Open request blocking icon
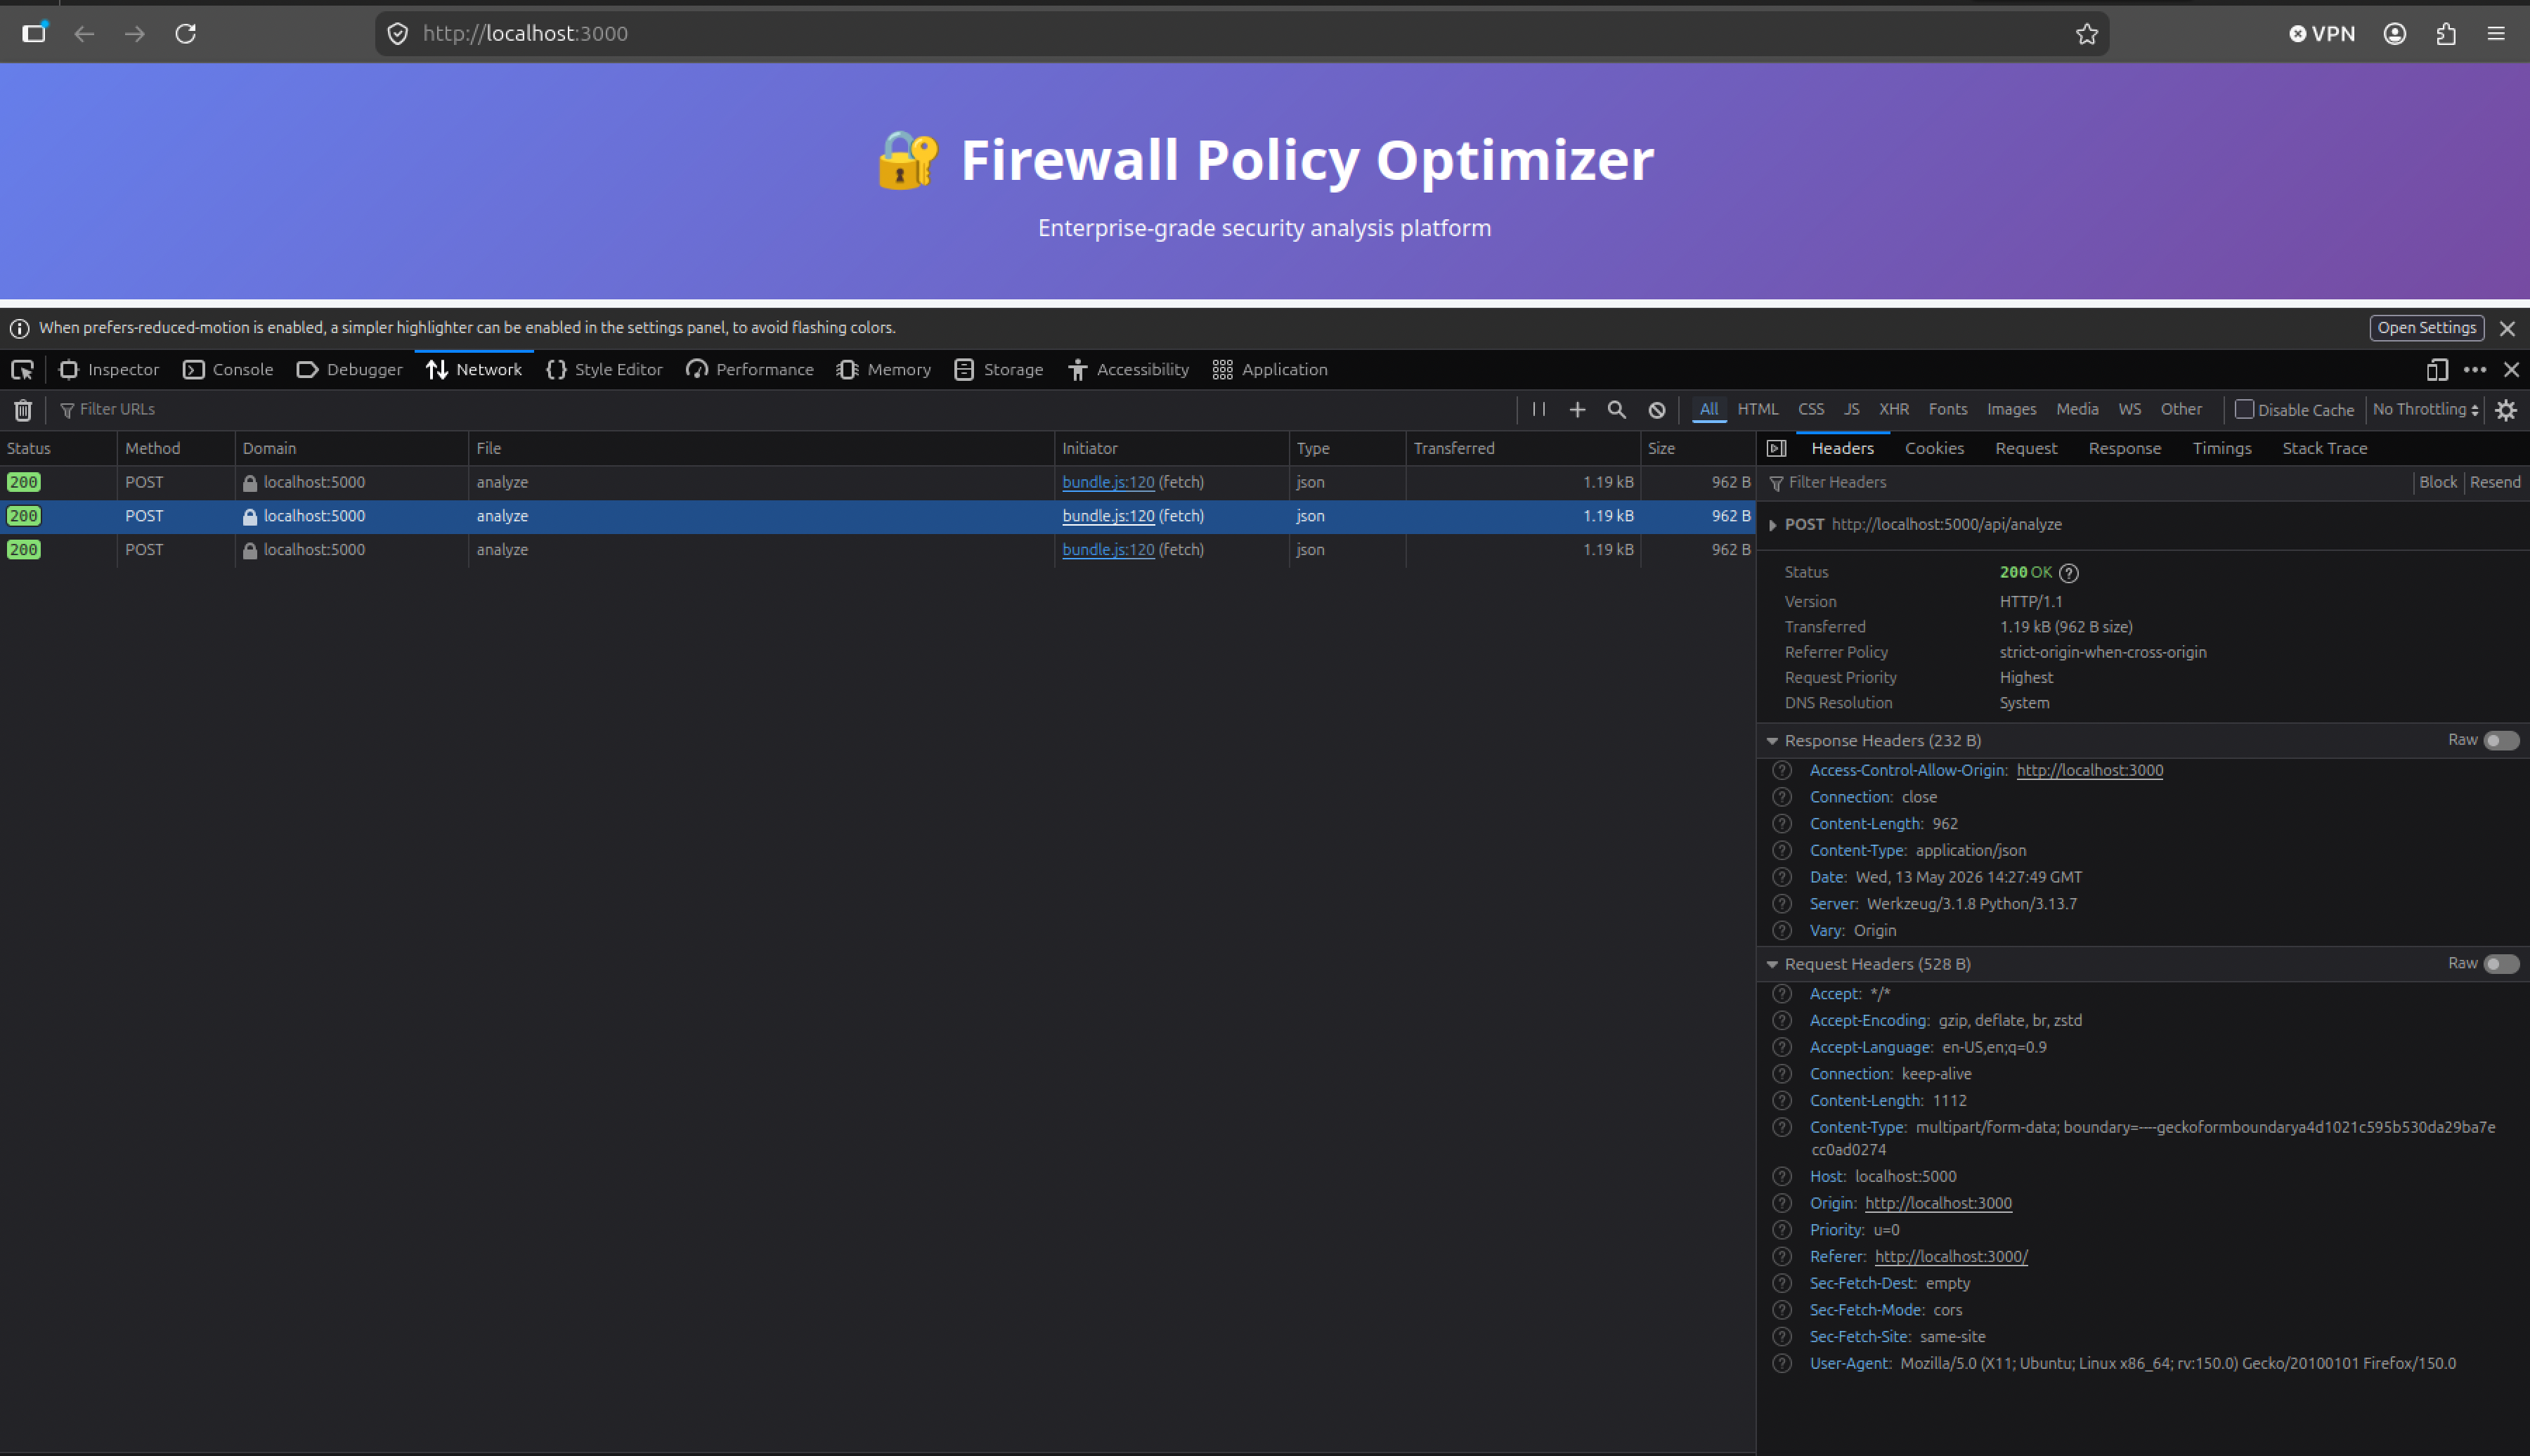The height and width of the screenshot is (1456, 2530). pyautogui.click(x=1657, y=410)
